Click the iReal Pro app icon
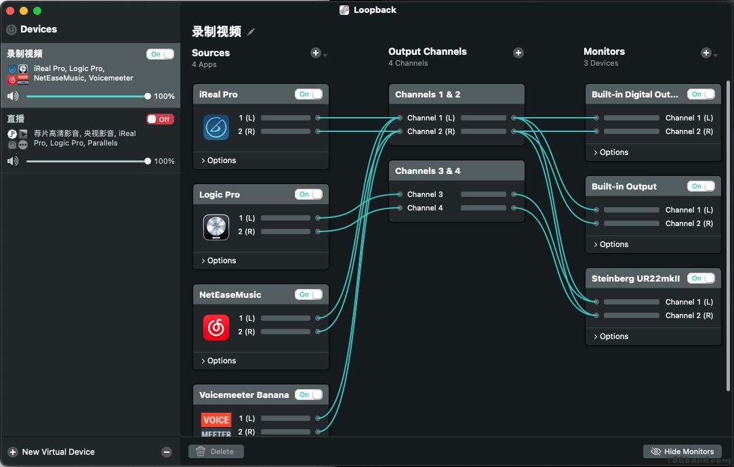This screenshot has width=734, height=467. point(216,127)
